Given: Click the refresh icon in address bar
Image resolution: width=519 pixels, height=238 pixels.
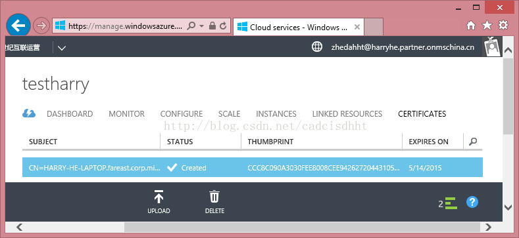Looking at the screenshot, I should 223,26.
